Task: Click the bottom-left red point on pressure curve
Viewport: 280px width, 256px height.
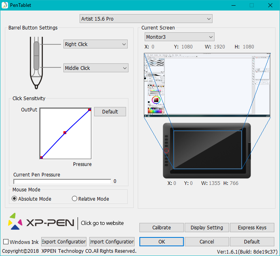Action: [42, 157]
